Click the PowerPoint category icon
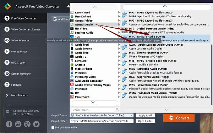 coord(72,97)
